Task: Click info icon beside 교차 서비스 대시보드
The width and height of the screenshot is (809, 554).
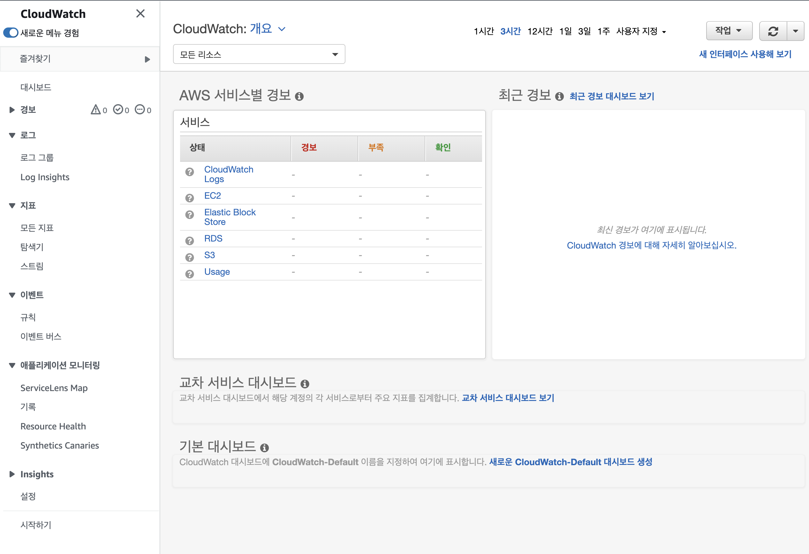Action: (x=305, y=384)
